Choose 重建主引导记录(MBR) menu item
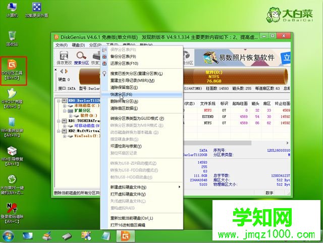The width and height of the screenshot is (323, 243). click(141, 80)
